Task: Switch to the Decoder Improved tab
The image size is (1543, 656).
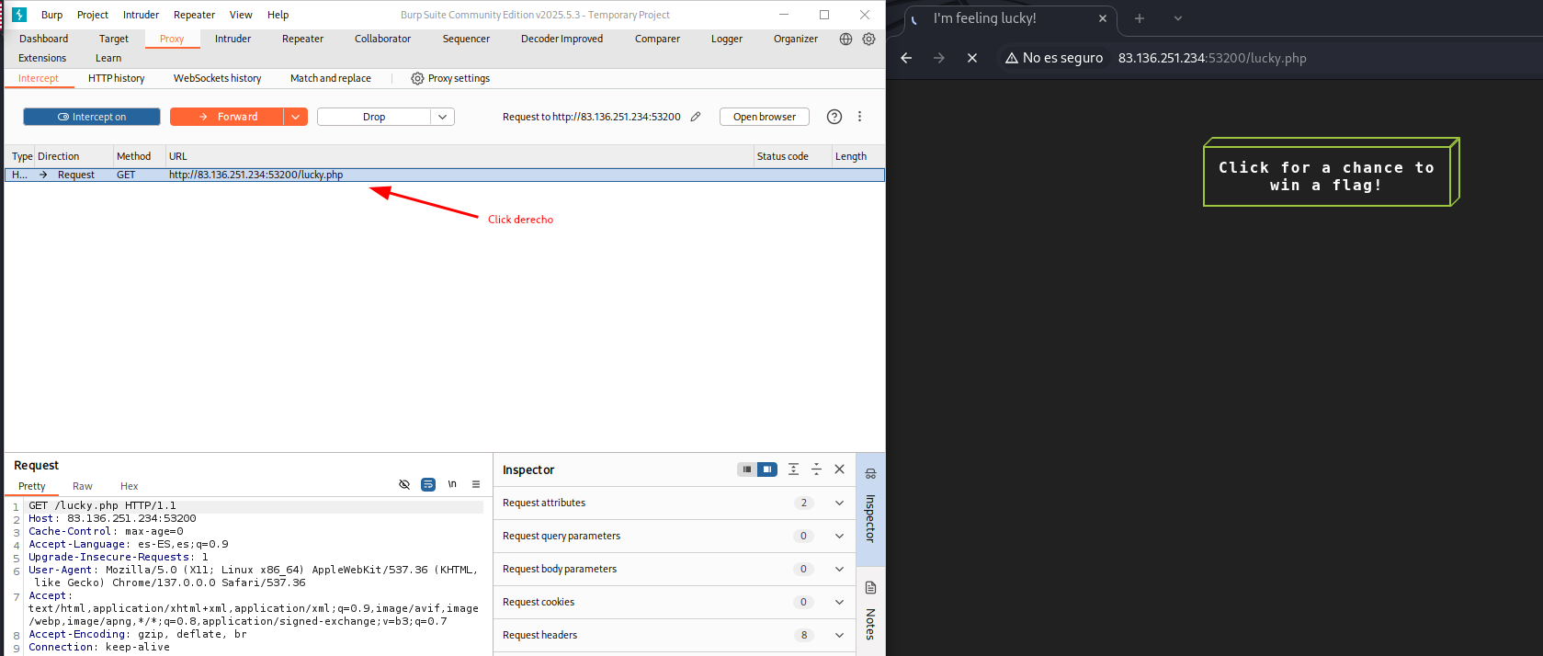Action: pyautogui.click(x=562, y=39)
